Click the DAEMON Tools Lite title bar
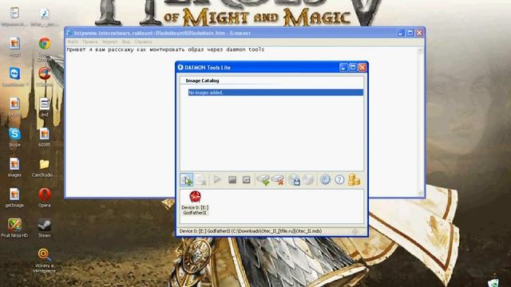This screenshot has height=287, width=511. pos(257,67)
